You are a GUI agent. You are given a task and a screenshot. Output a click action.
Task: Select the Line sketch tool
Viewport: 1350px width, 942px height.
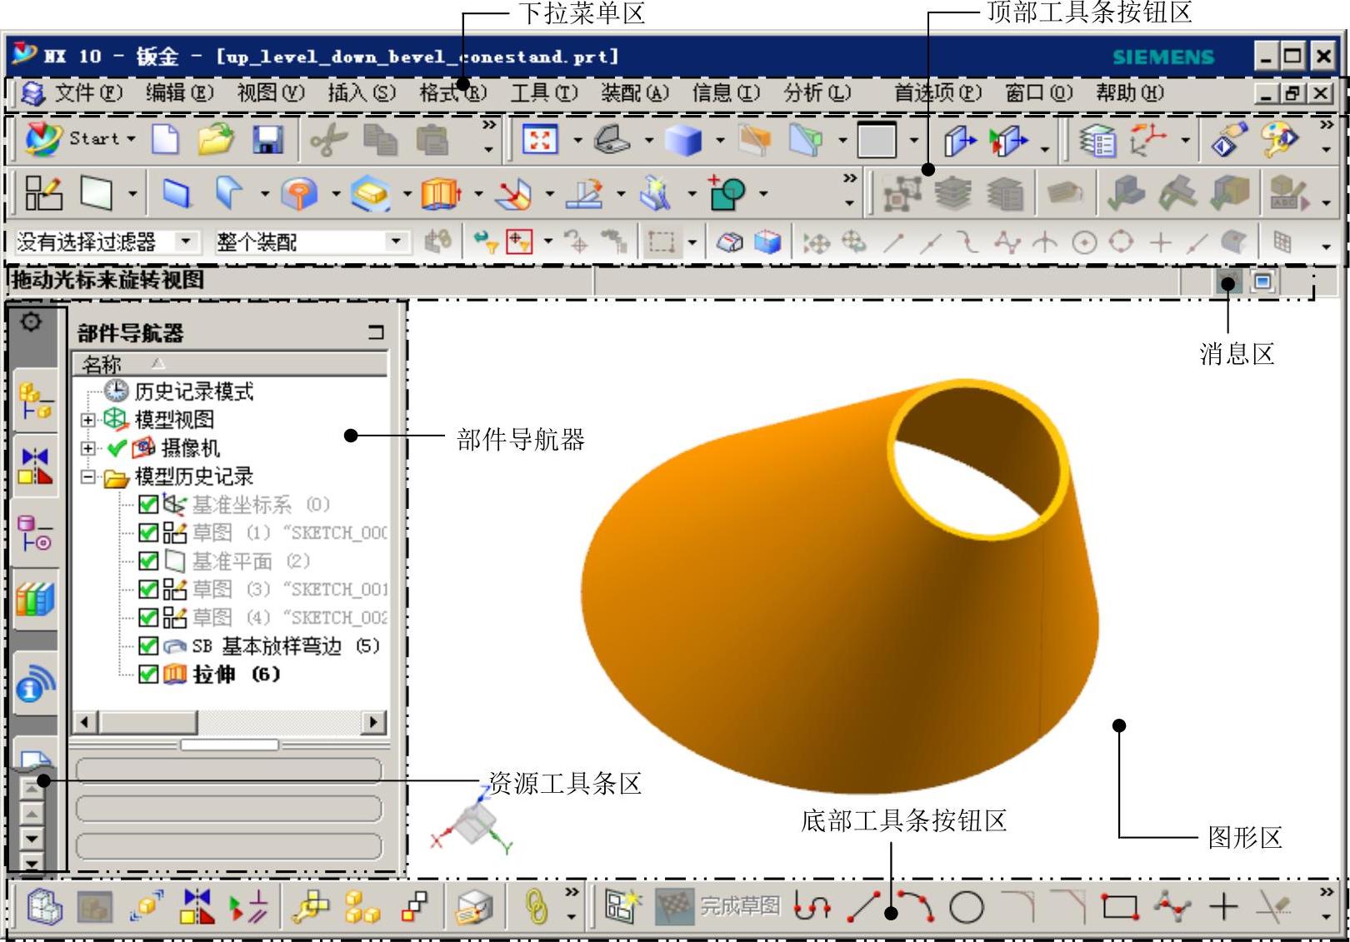[863, 906]
